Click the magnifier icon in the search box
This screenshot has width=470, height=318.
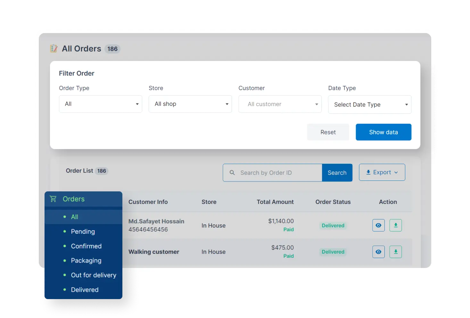click(x=232, y=172)
